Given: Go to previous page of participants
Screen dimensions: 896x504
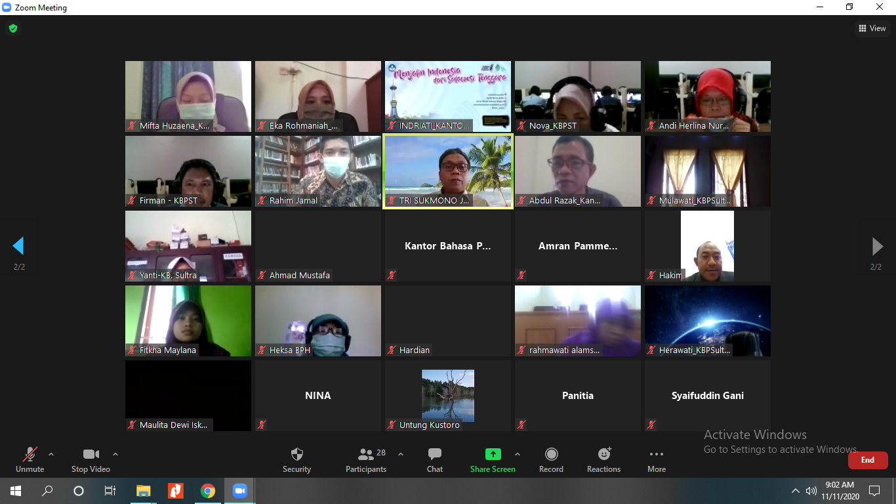Looking at the screenshot, I should [18, 246].
